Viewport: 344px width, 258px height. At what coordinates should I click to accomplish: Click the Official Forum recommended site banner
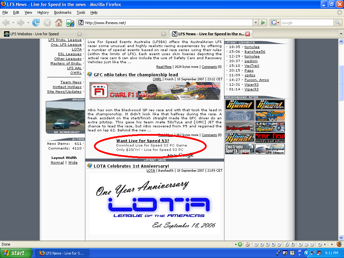[x=270, y=105]
